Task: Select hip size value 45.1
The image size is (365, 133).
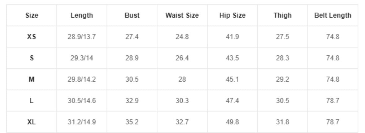Action: [x=232, y=79]
